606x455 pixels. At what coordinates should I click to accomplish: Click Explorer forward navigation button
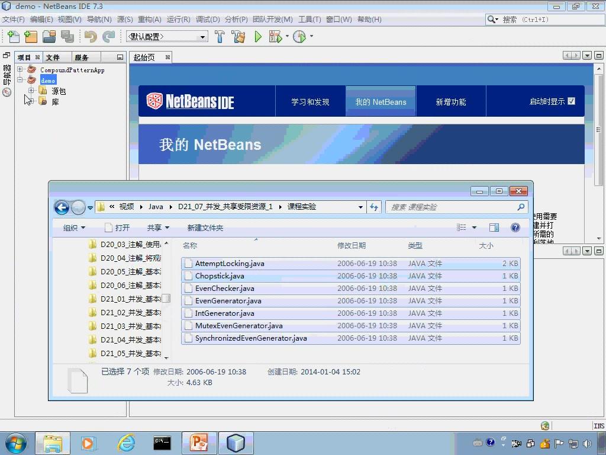pyautogui.click(x=79, y=207)
